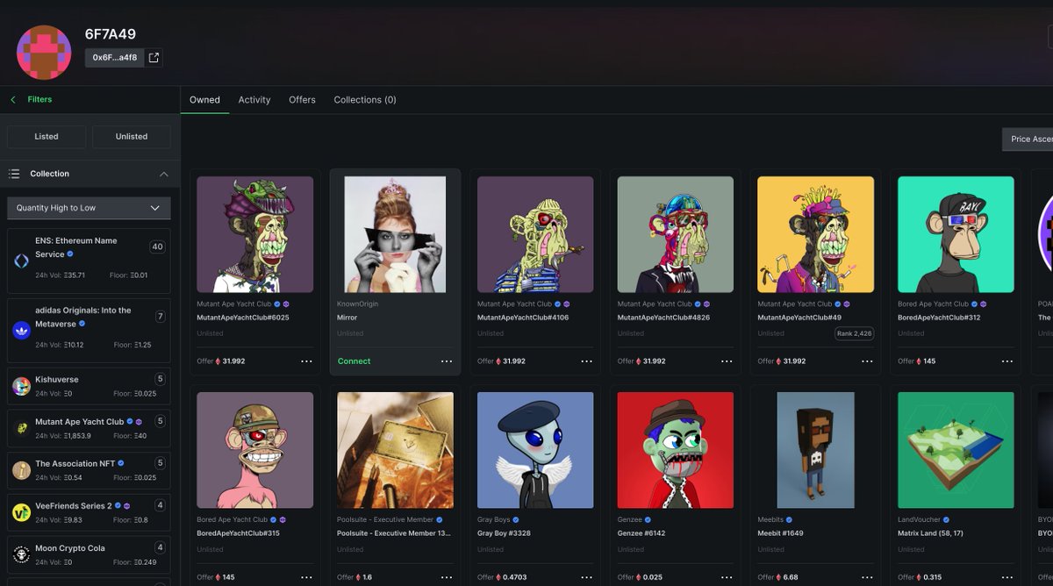Collapse filters with the back arrow icon
The image size is (1053, 586).
(13, 100)
